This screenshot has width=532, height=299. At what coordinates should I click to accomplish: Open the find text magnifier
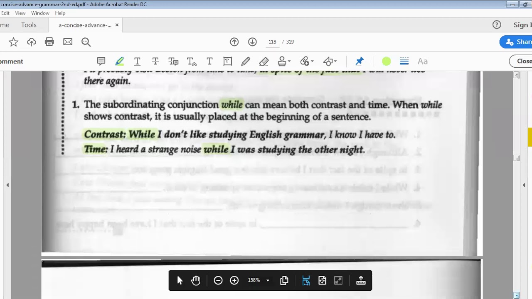point(86,42)
